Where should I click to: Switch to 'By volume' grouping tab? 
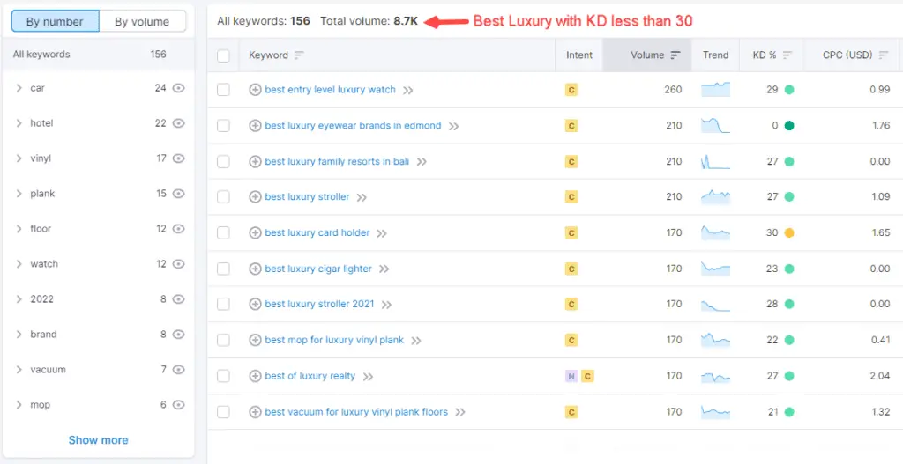tap(142, 22)
